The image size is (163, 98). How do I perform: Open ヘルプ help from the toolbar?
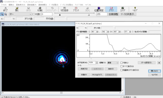pyautogui.click(x=135, y=9)
